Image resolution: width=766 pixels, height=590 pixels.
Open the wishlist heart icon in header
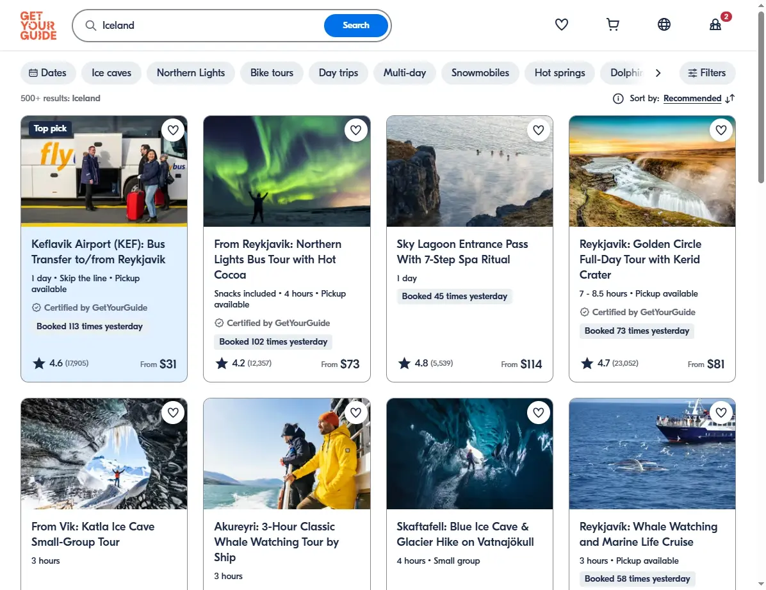pos(561,24)
